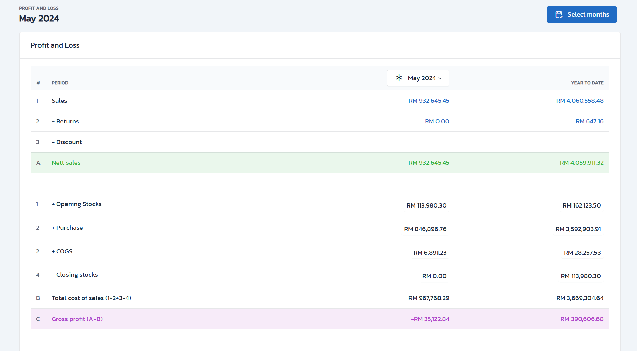Viewport: 637px width, 351px height.
Task: Select COGS year-to-date value RM 28,257.53
Action: click(x=582, y=253)
